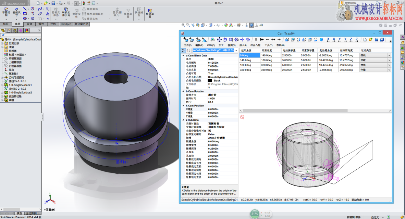405x219 pixels.
Task: Click the first X-axis view icon
Action: (x=328, y=39)
